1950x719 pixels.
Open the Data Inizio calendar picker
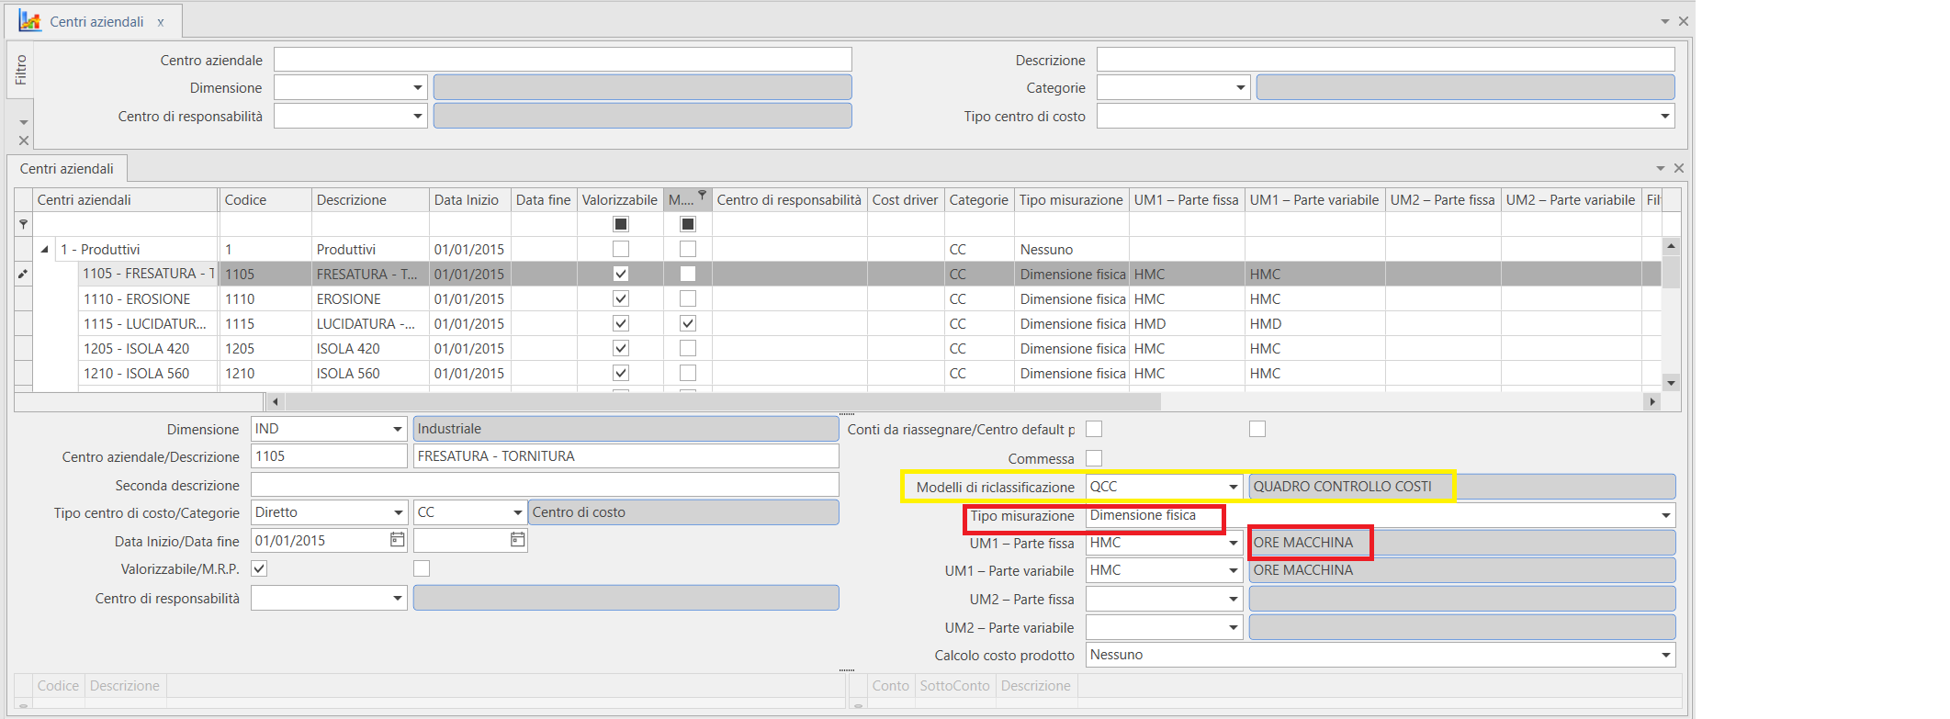pyautogui.click(x=397, y=540)
